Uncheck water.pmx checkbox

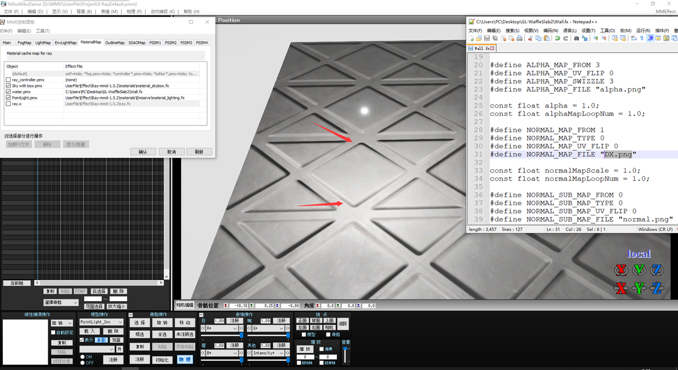point(8,92)
